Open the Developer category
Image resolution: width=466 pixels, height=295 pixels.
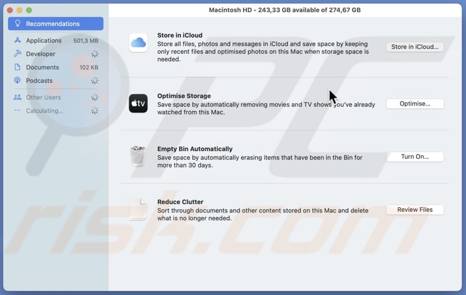coord(55,54)
